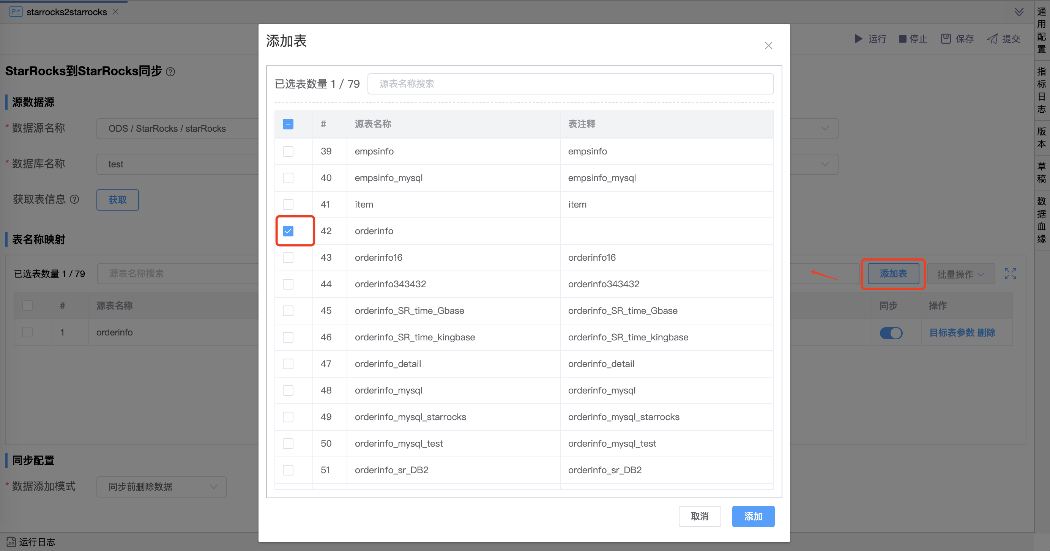This screenshot has height=551, width=1050.
Task: Click the fullscreen expand icon beside 批量操作
Action: 1010,274
